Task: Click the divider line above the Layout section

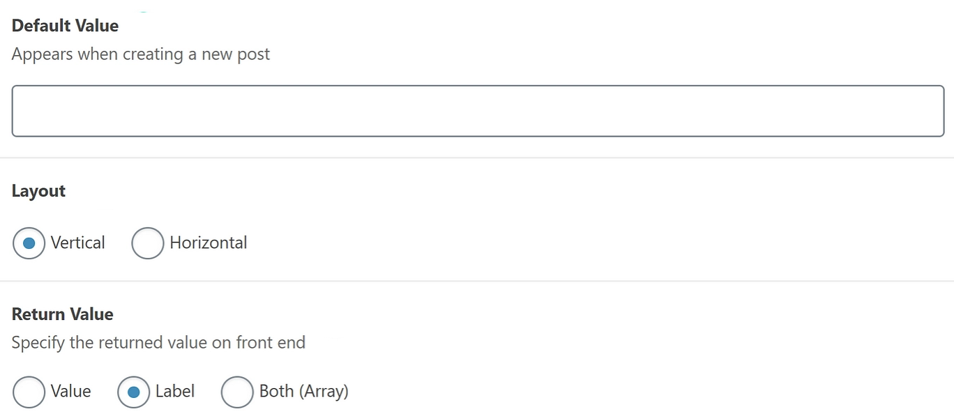Action: coord(477,158)
